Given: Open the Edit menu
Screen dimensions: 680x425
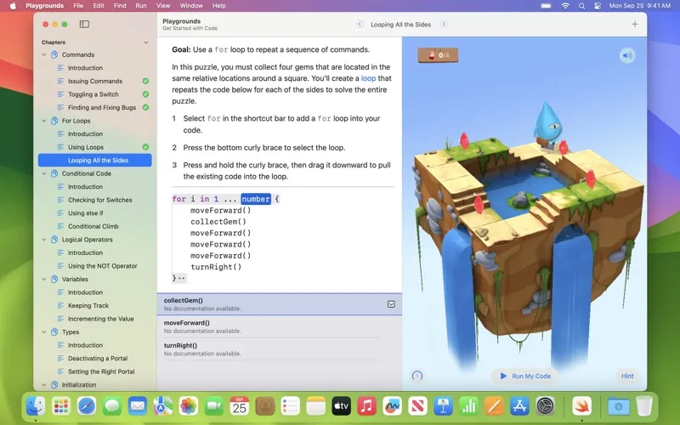Looking at the screenshot, I should (x=99, y=6).
